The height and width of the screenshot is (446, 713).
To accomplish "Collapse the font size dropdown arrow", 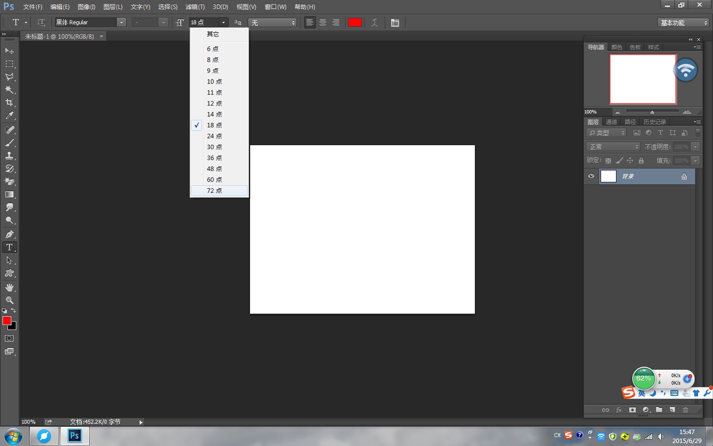I will [223, 22].
